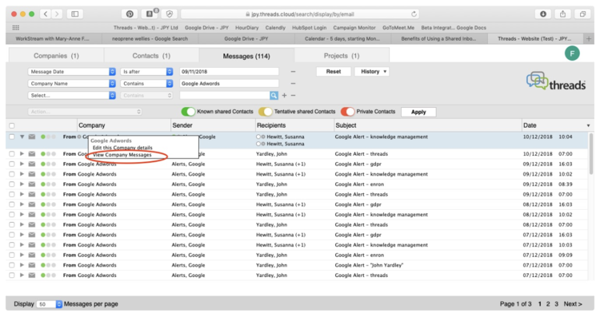
Task: Open the Google Drive - JPY browser tab
Action: point(246,38)
